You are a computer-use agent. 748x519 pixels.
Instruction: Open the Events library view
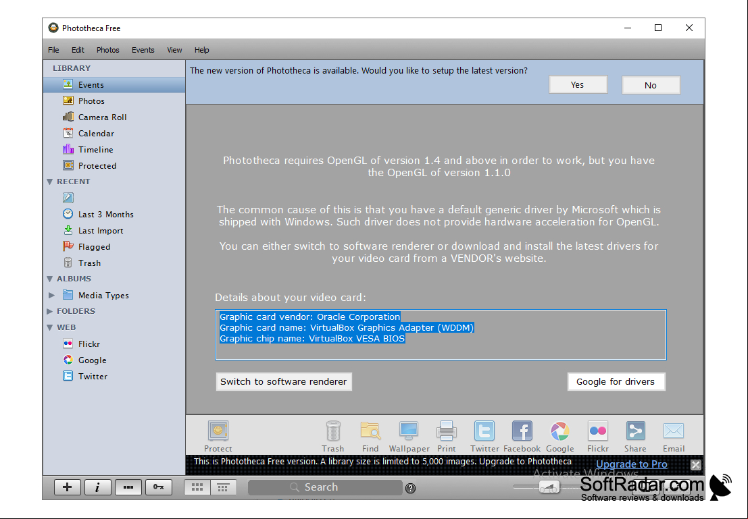114,85
